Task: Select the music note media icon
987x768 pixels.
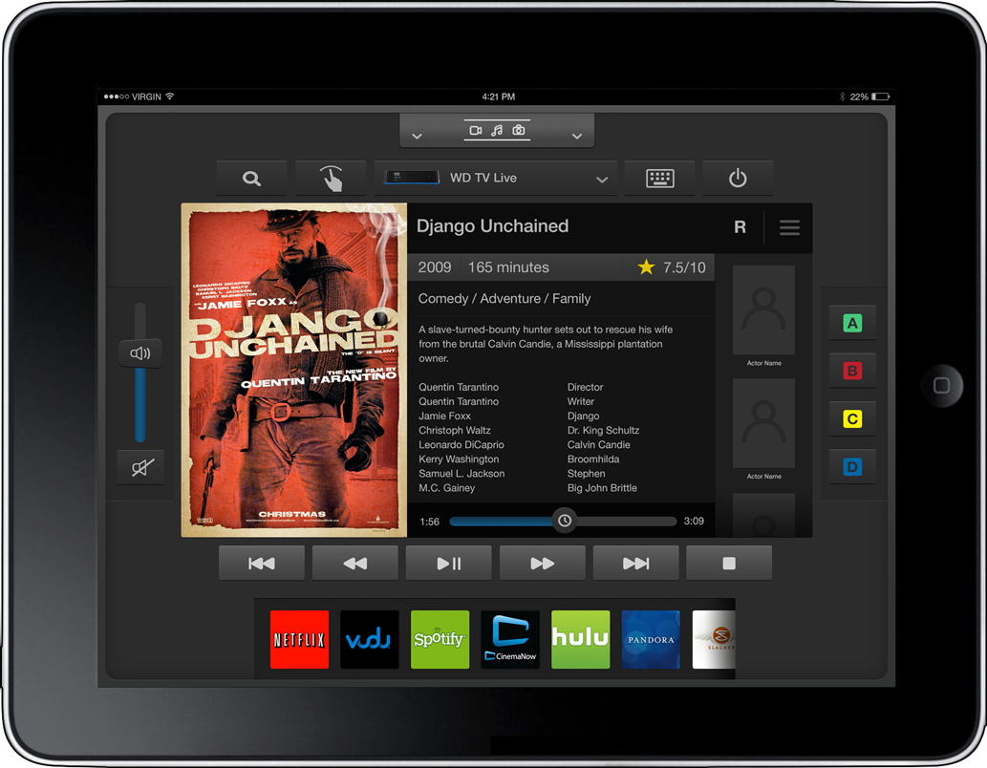Action: coord(497,130)
